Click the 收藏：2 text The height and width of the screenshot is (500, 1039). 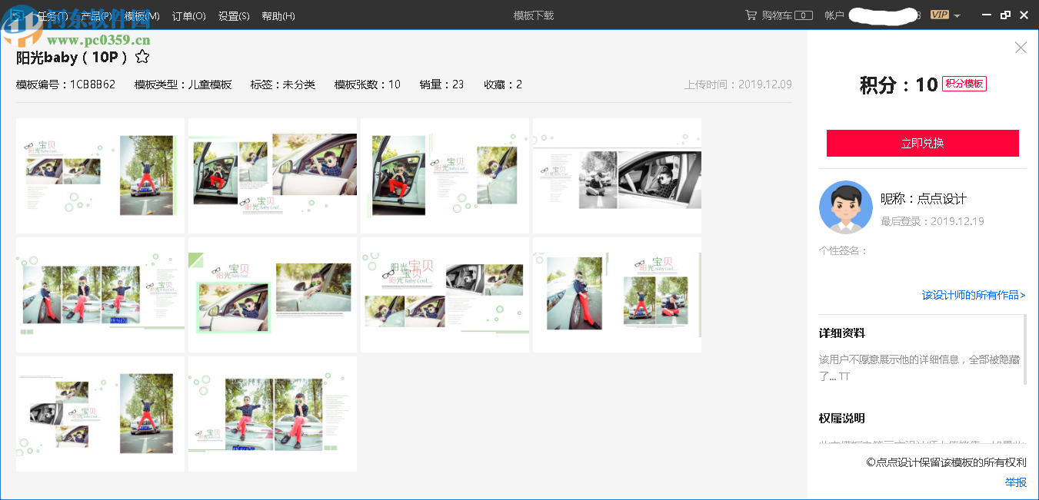[x=503, y=84]
